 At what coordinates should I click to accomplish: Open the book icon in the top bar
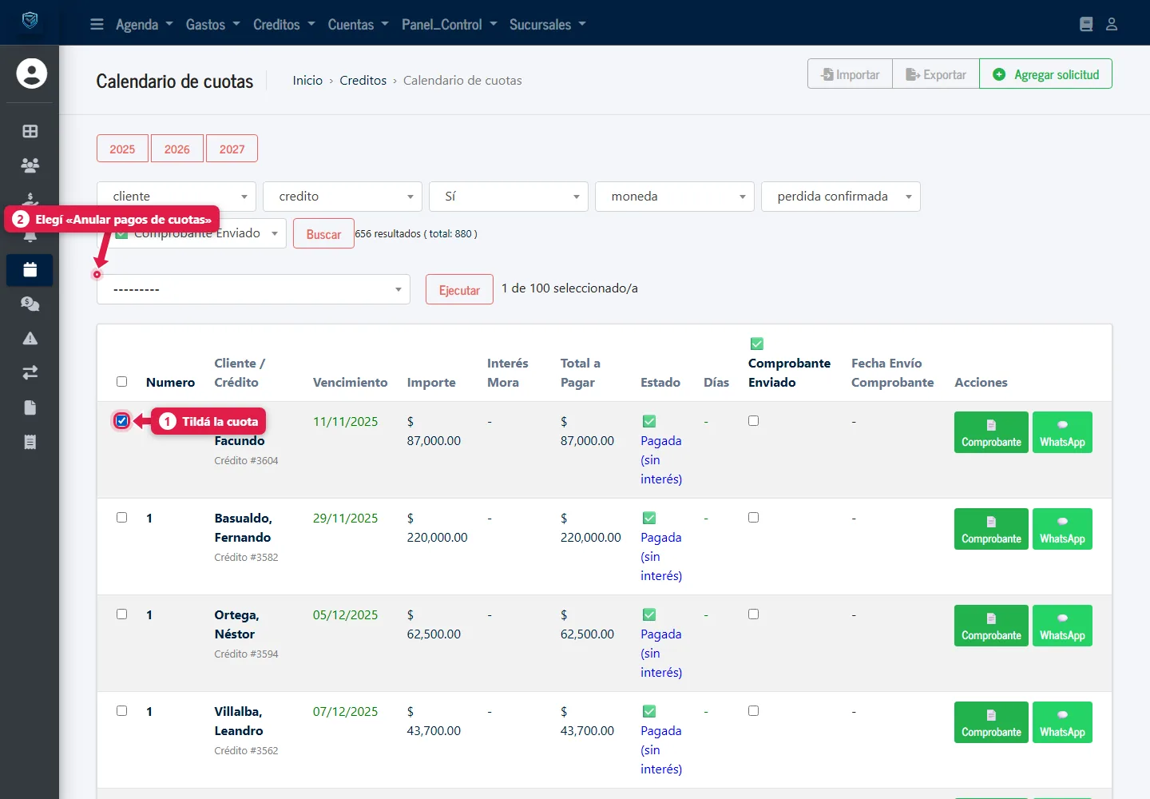(x=1086, y=25)
